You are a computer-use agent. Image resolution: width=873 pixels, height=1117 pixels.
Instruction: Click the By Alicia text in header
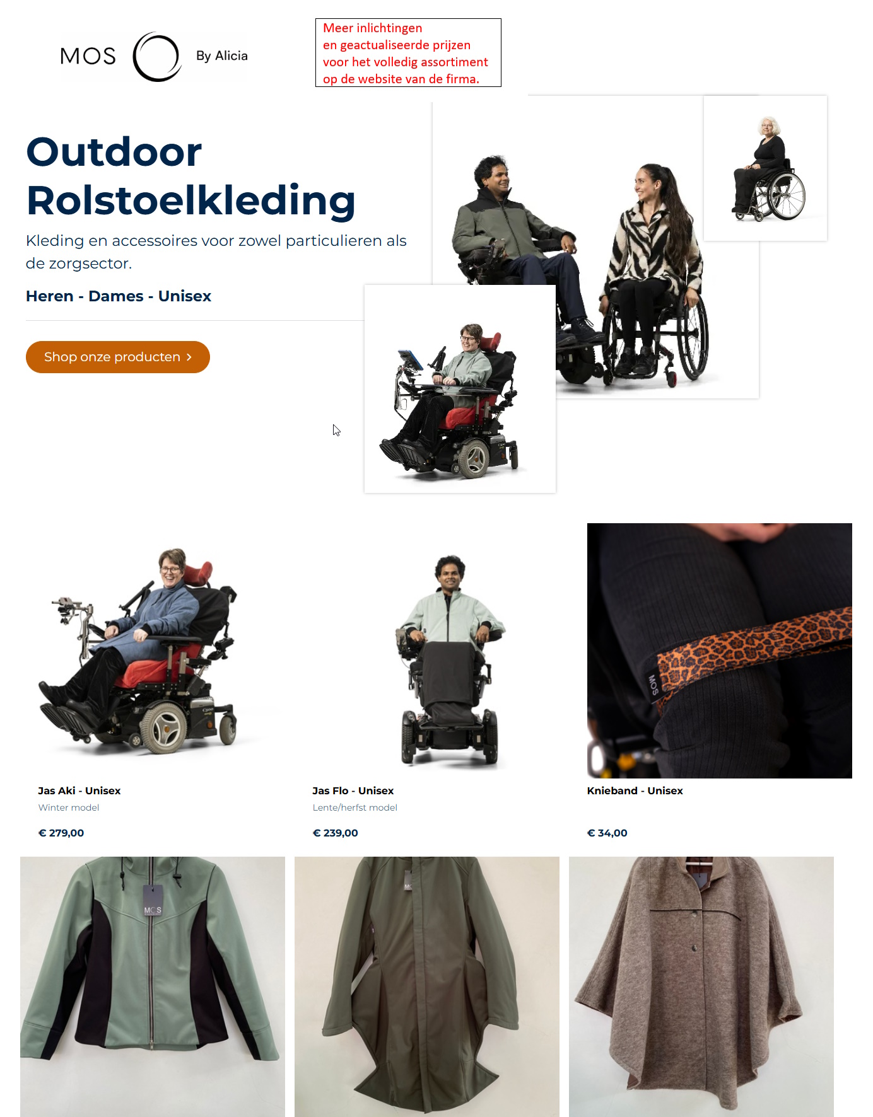point(222,56)
